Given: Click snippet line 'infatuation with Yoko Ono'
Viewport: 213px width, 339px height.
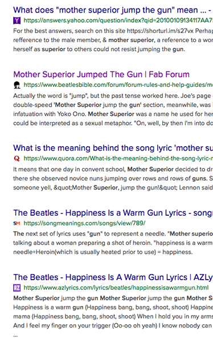Looking at the screenshot, I should click(x=50, y=114).
